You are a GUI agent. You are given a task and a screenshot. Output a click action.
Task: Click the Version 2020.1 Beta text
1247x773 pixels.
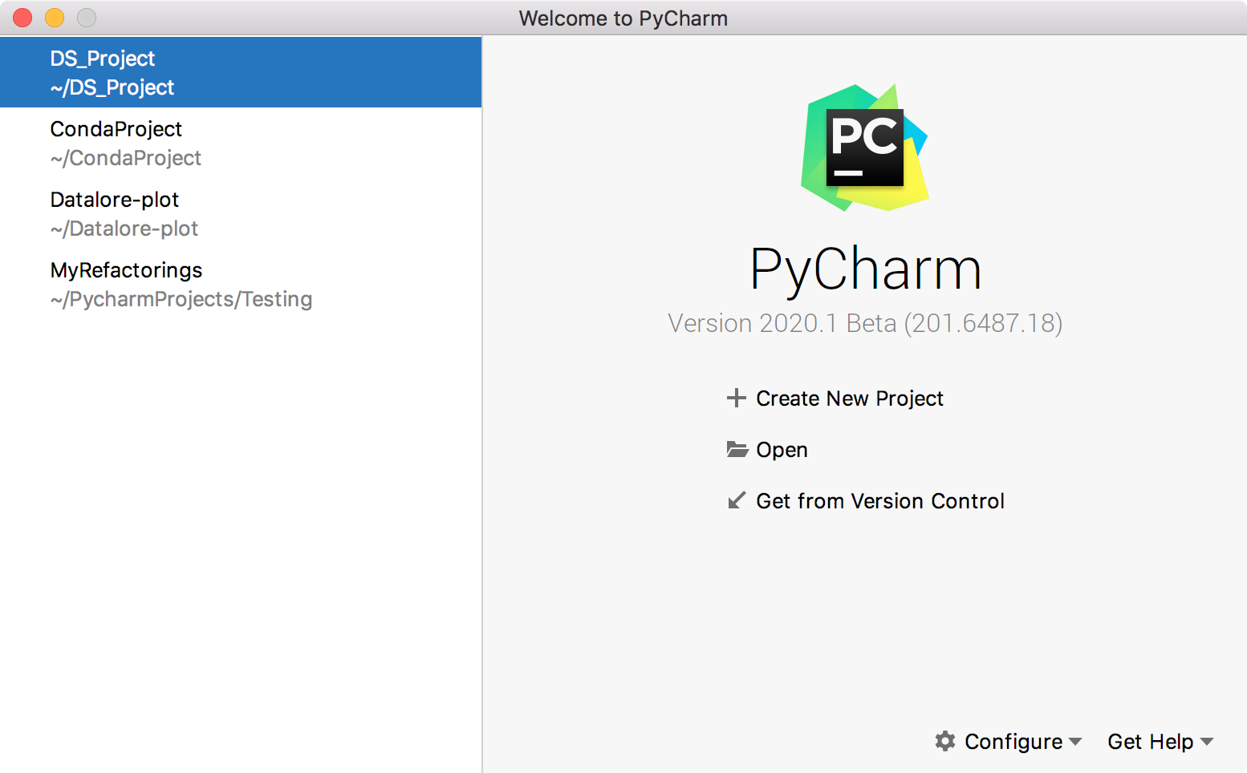click(x=865, y=323)
